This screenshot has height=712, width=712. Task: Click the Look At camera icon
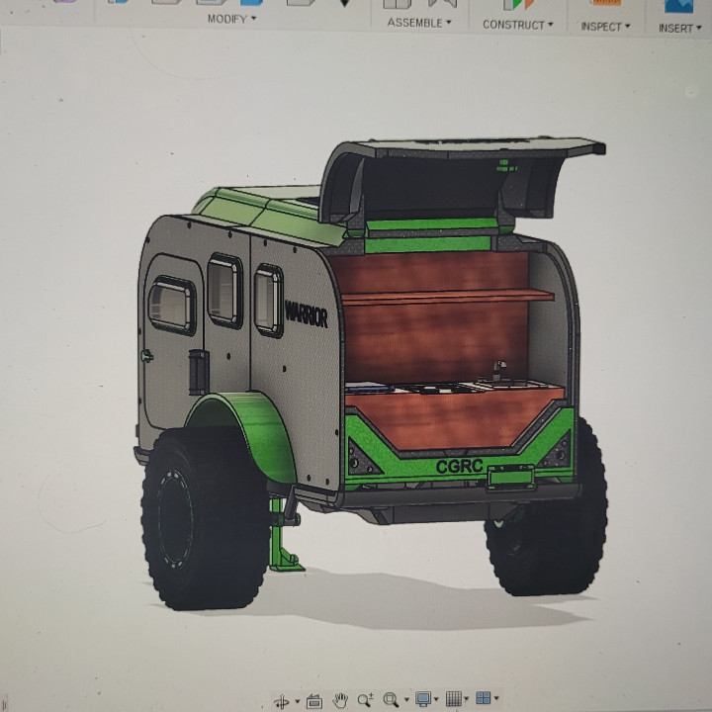(x=314, y=701)
